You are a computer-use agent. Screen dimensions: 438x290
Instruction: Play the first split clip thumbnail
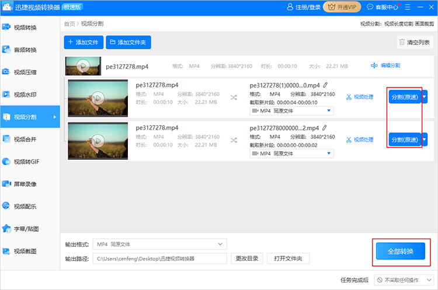click(98, 97)
